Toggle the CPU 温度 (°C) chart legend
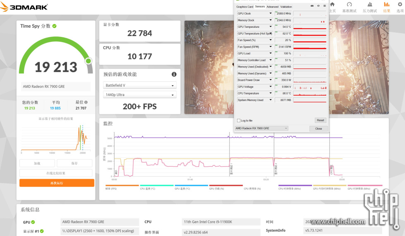This screenshot has width=405, height=236. (157, 187)
